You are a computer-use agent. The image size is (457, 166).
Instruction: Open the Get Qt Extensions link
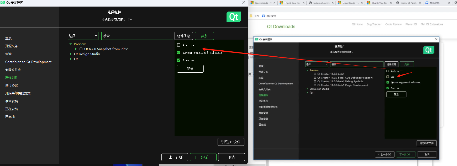click(x=432, y=24)
